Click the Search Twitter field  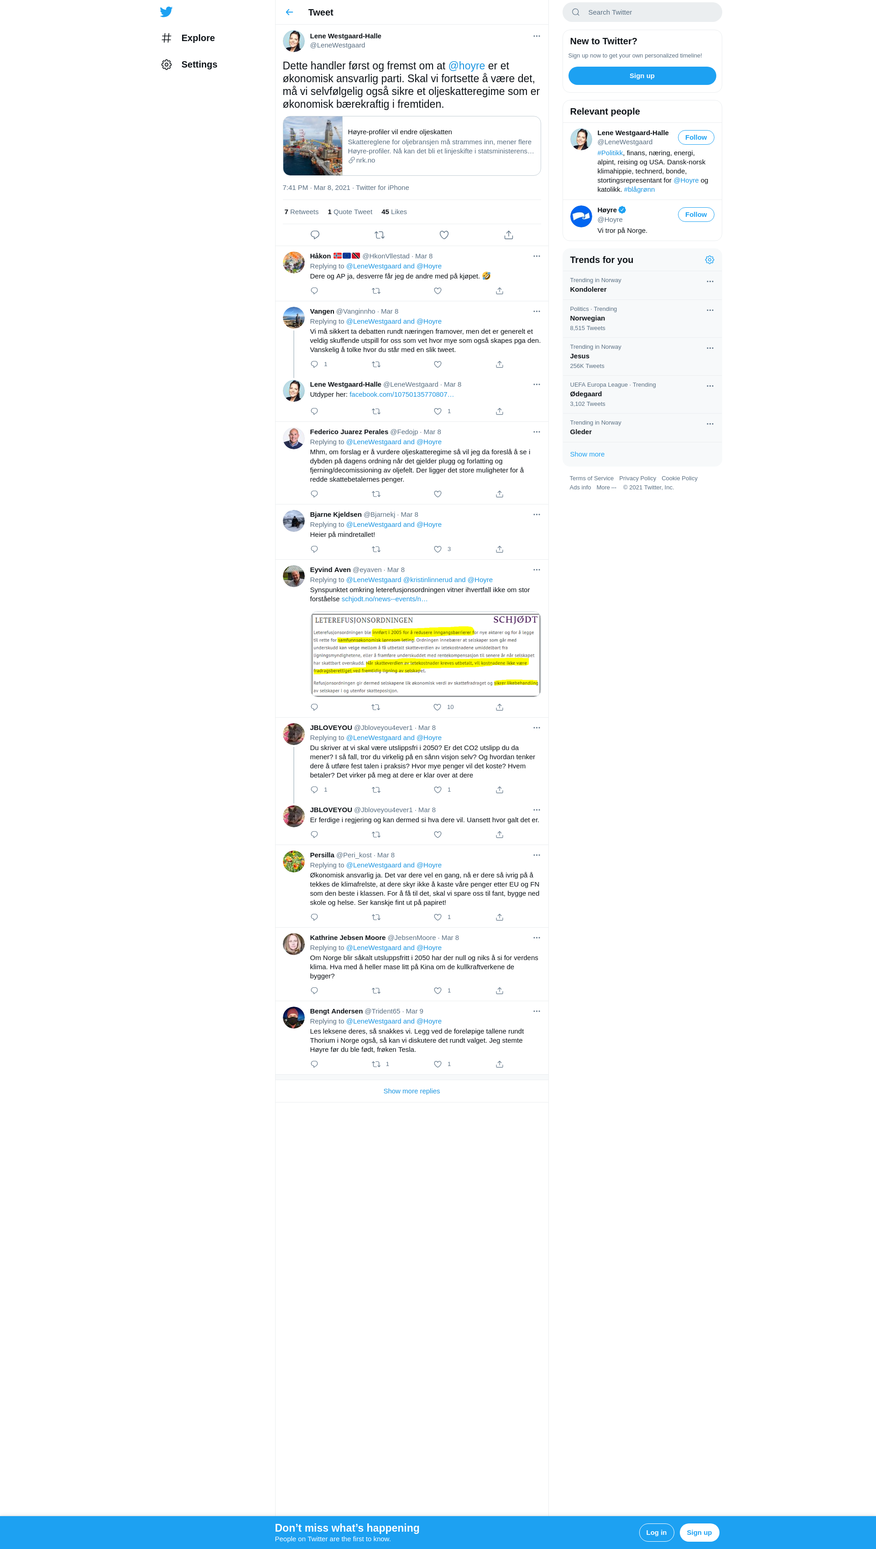642,12
